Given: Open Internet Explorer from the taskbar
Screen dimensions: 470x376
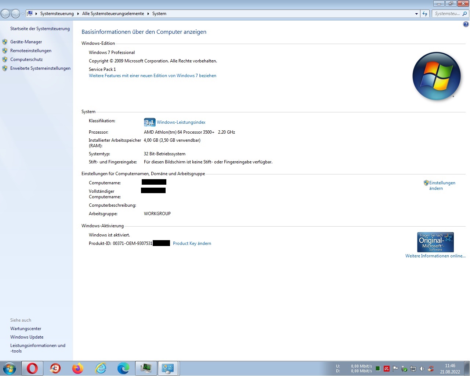Looking at the screenshot, I should (101, 368).
